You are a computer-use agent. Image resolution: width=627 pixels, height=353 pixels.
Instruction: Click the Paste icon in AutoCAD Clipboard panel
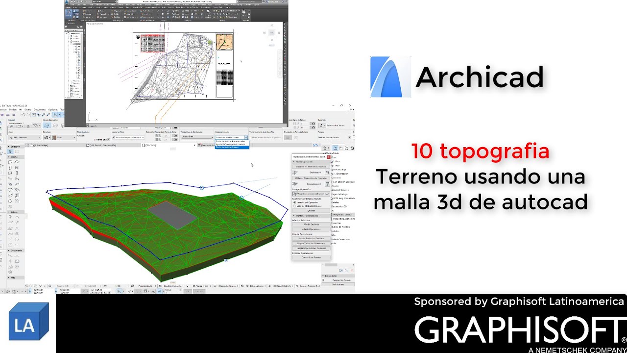(243, 12)
